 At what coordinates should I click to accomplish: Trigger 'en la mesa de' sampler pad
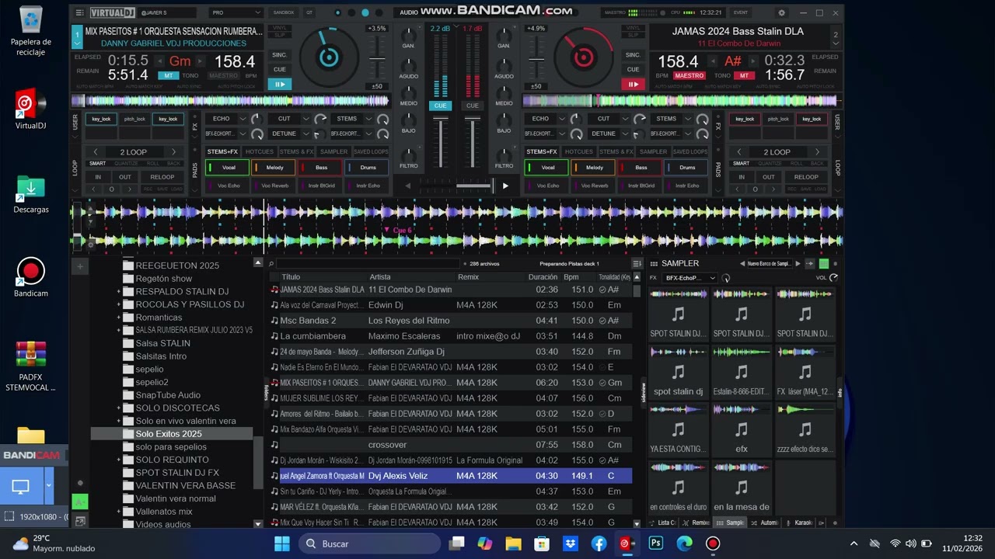742,487
